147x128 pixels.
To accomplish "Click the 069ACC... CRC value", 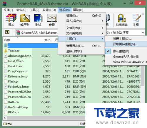I will point(133,71).
